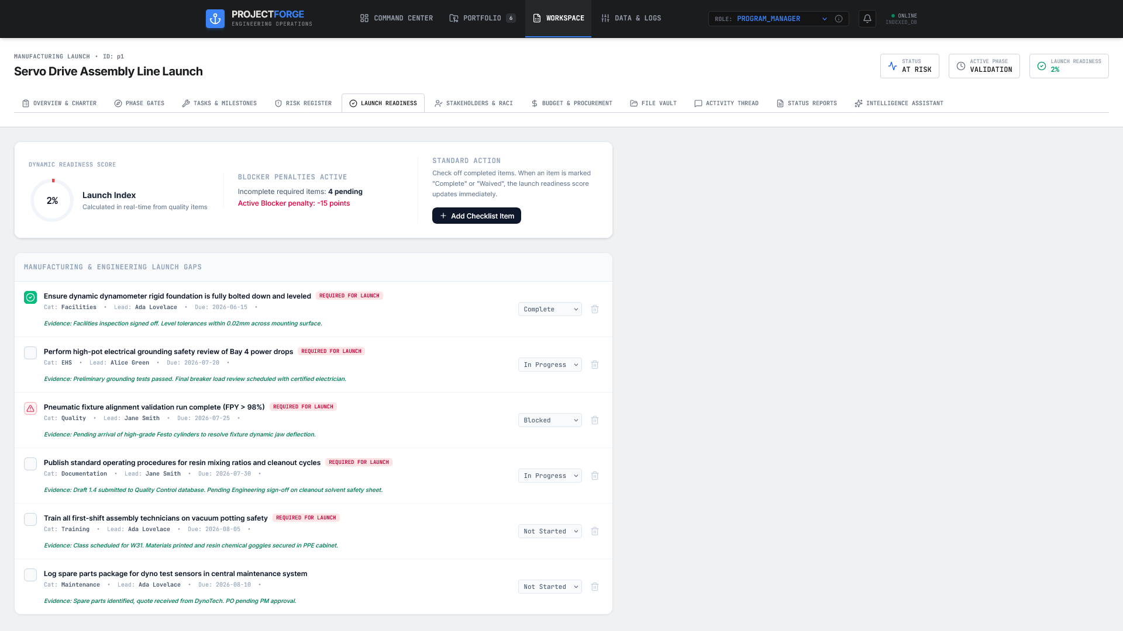Open In Progress dropdown for resin procedures

pyautogui.click(x=550, y=476)
